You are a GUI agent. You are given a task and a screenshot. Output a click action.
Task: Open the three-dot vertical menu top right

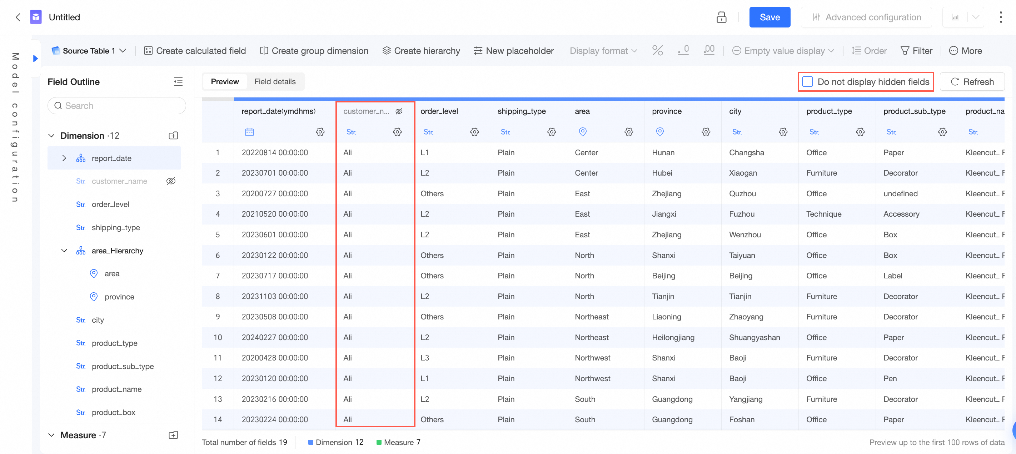tap(1000, 17)
